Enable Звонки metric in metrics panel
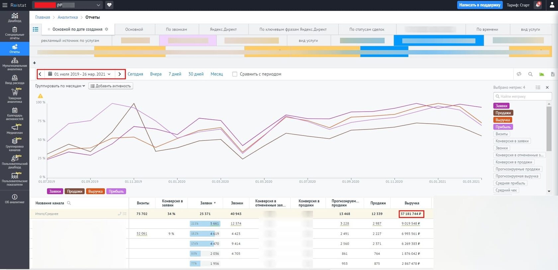The image size is (558, 270). tap(502, 148)
